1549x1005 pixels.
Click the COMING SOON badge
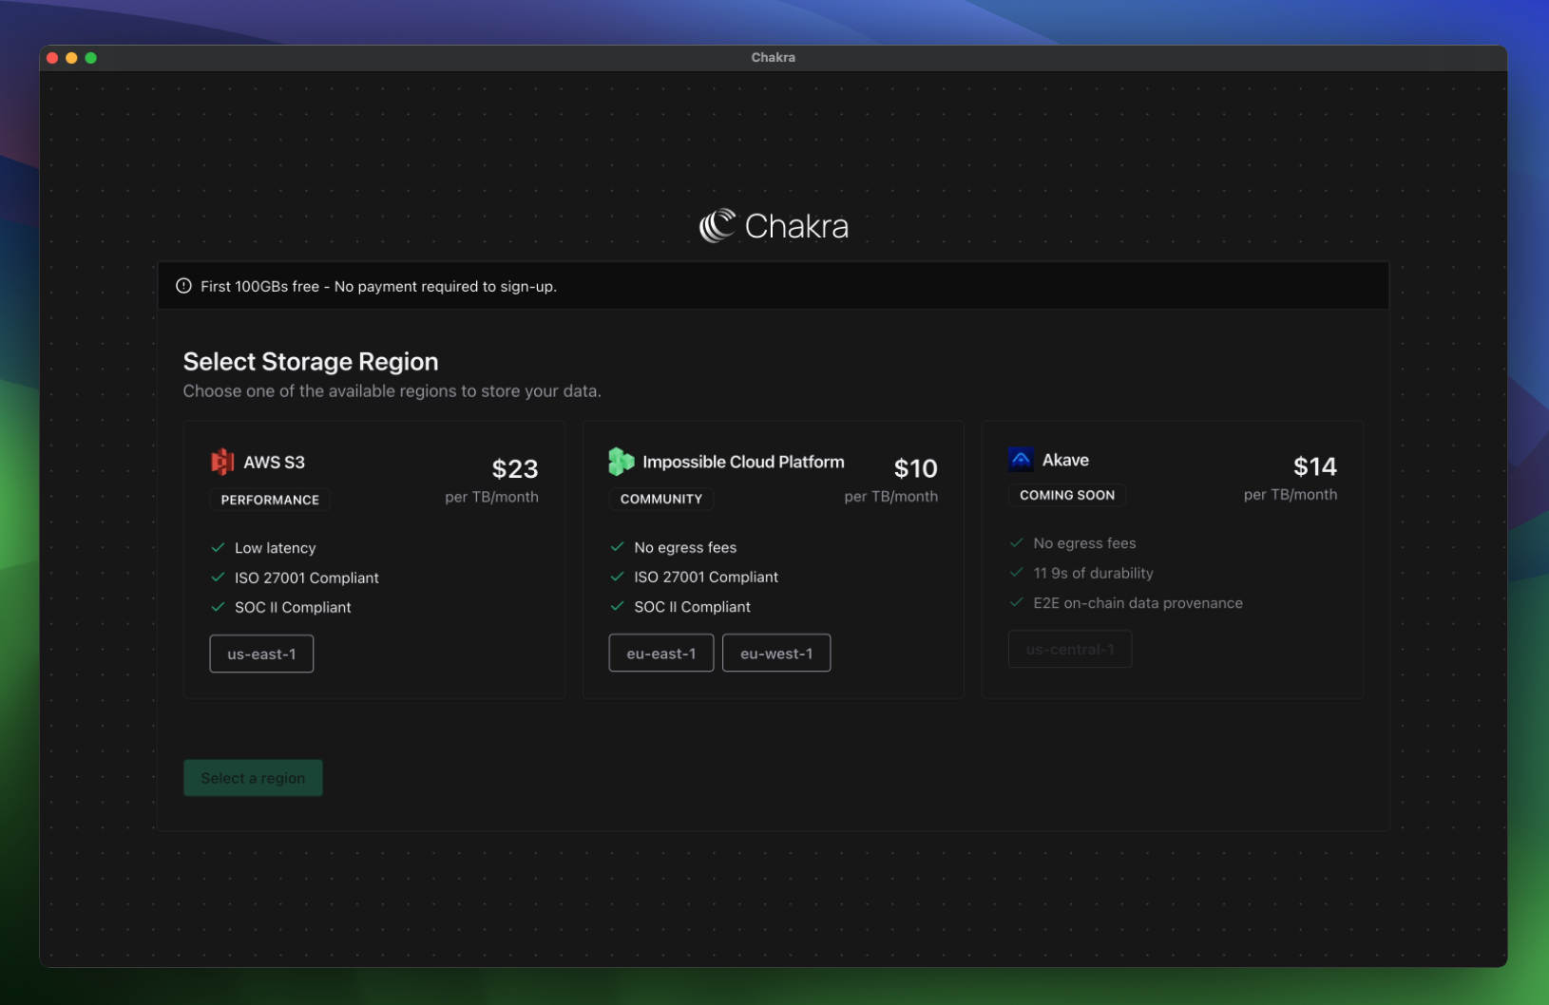pos(1067,495)
